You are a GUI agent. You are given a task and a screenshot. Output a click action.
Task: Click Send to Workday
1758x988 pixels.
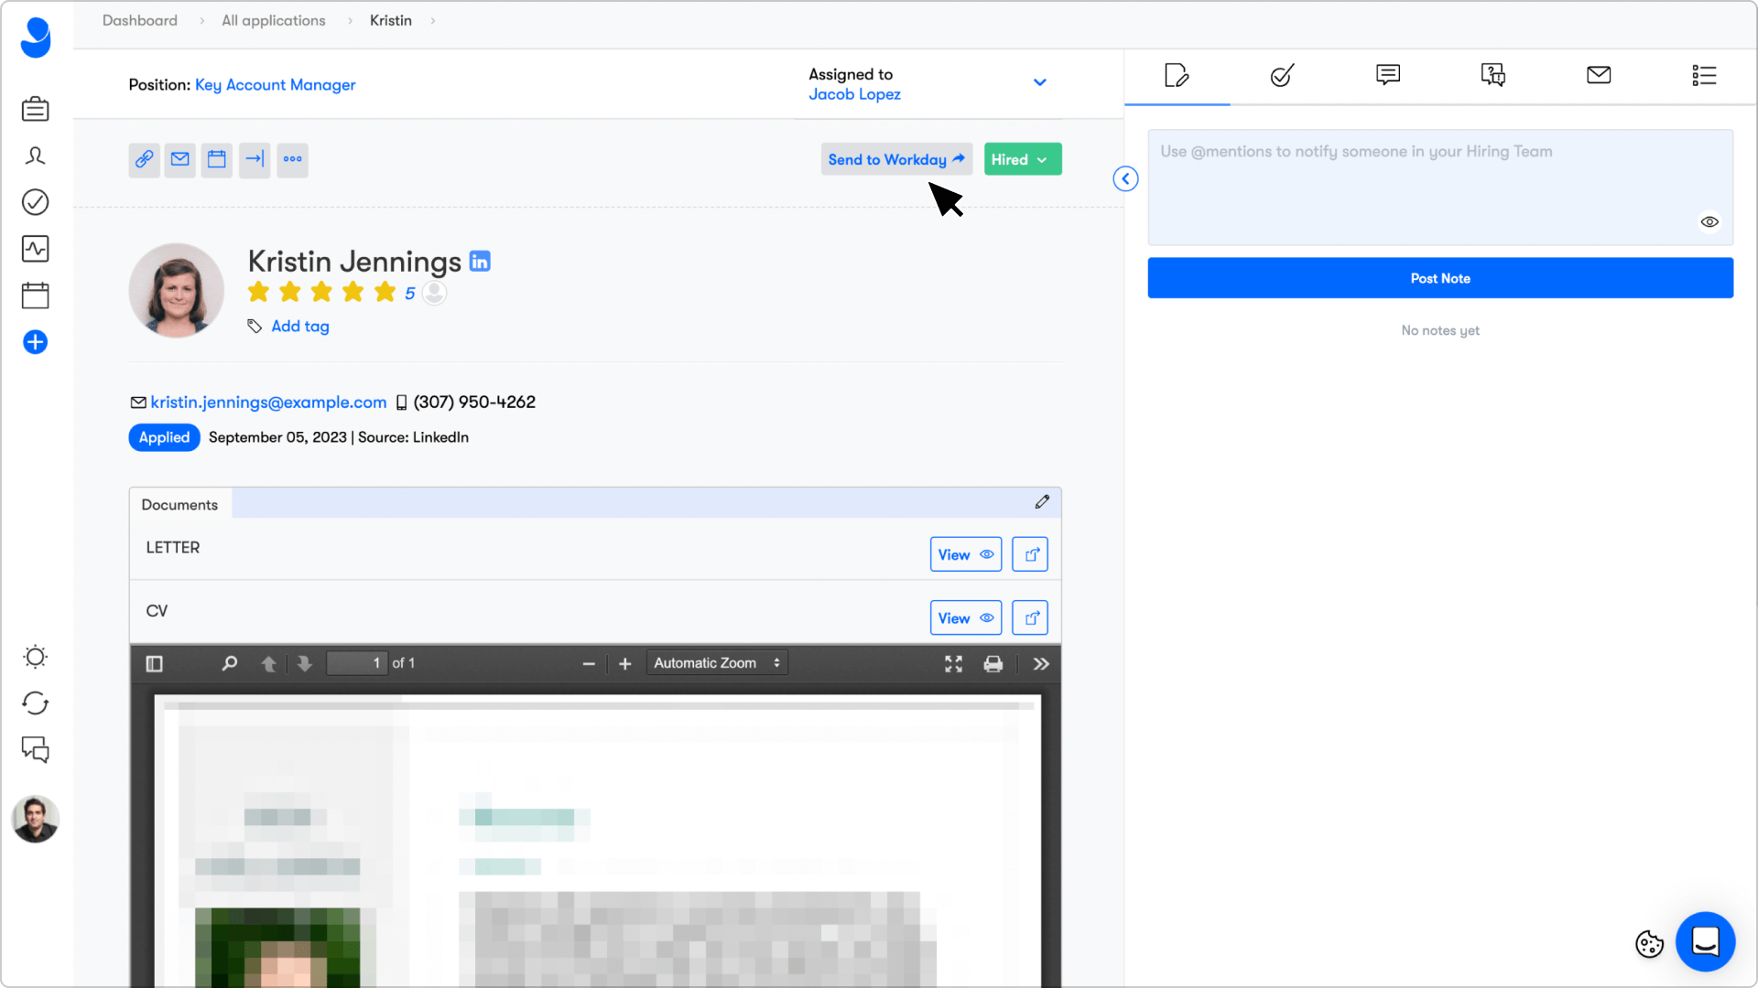click(895, 158)
